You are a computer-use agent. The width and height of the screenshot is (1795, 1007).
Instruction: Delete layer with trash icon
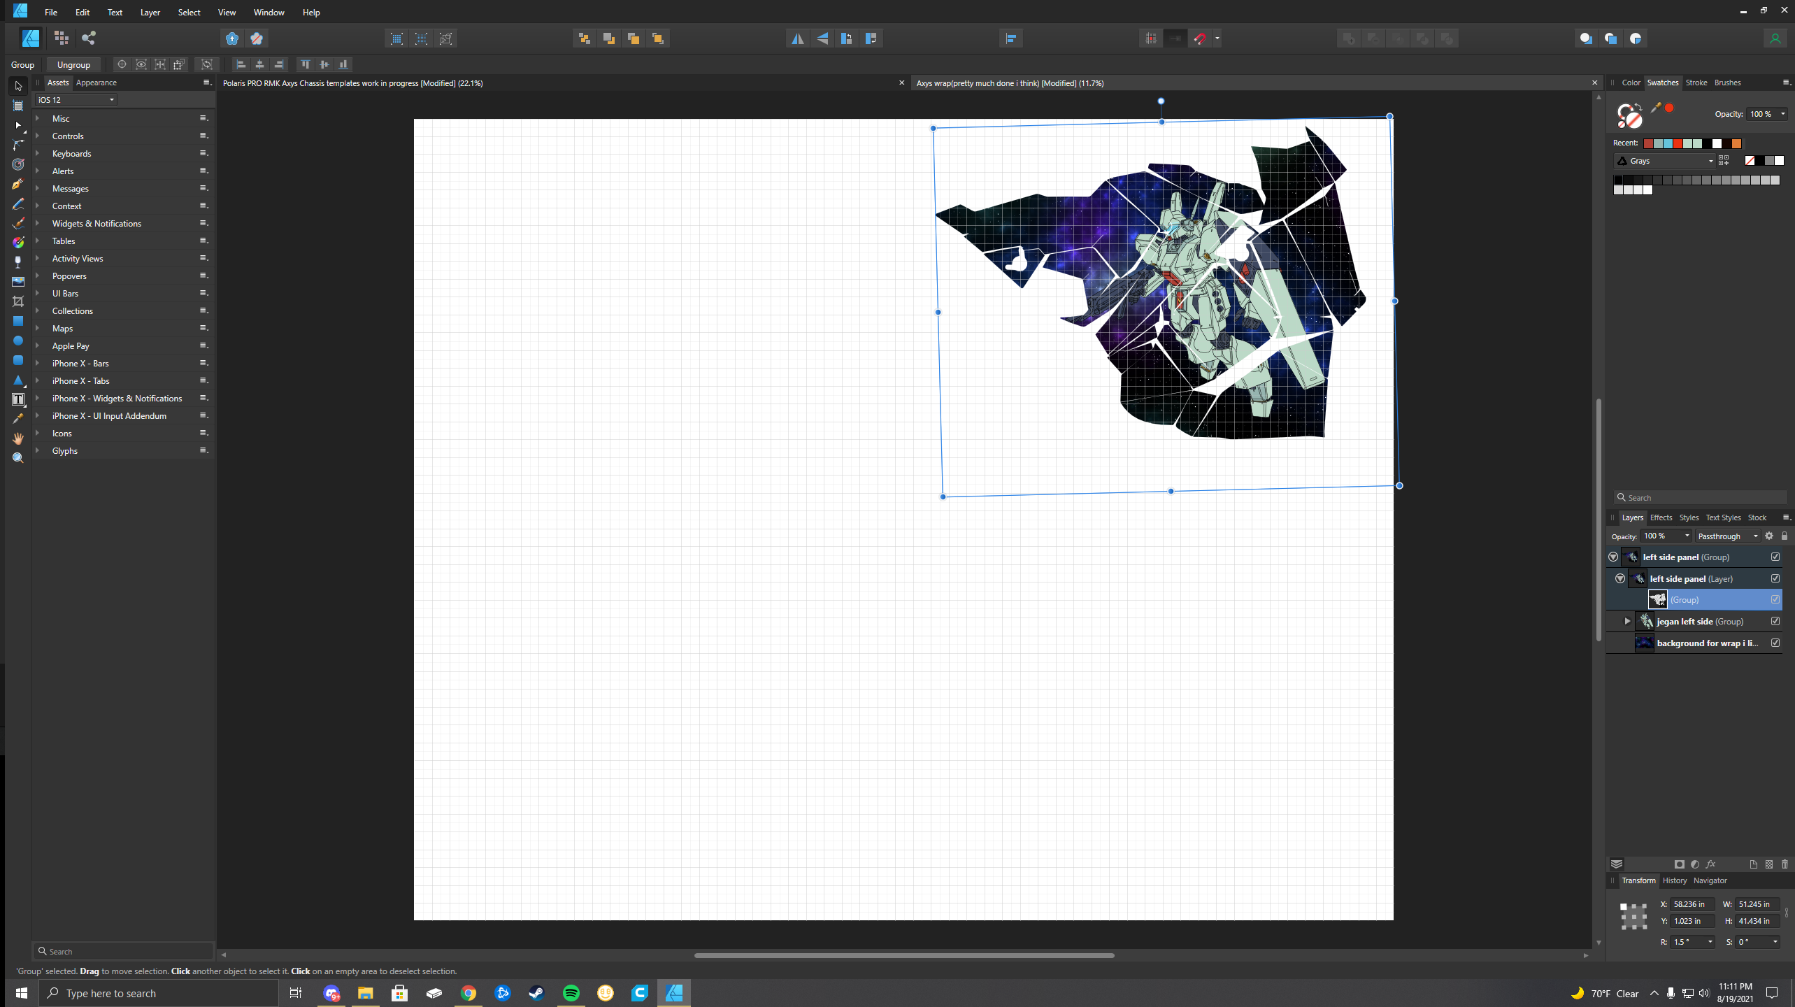coord(1784,864)
